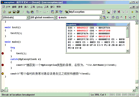Click the red exclamation Execute Program icon
139x97 pixels.
[125, 17]
